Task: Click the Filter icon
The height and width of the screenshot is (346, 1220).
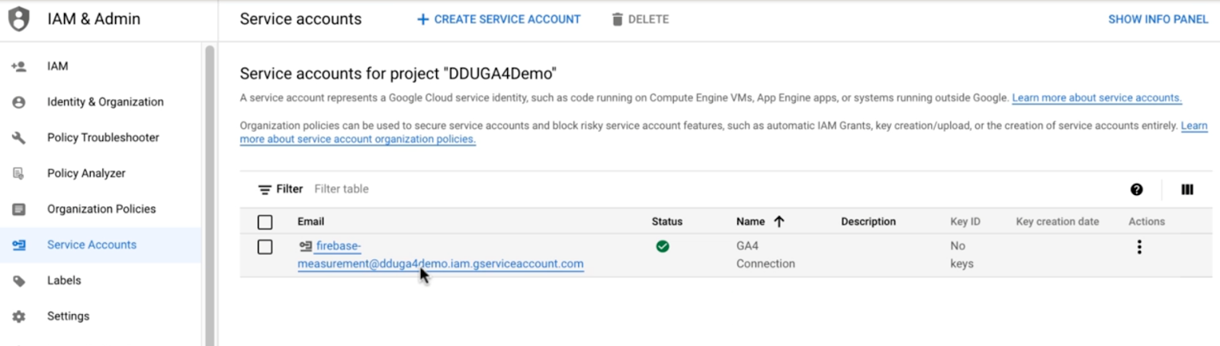Action: pos(265,190)
